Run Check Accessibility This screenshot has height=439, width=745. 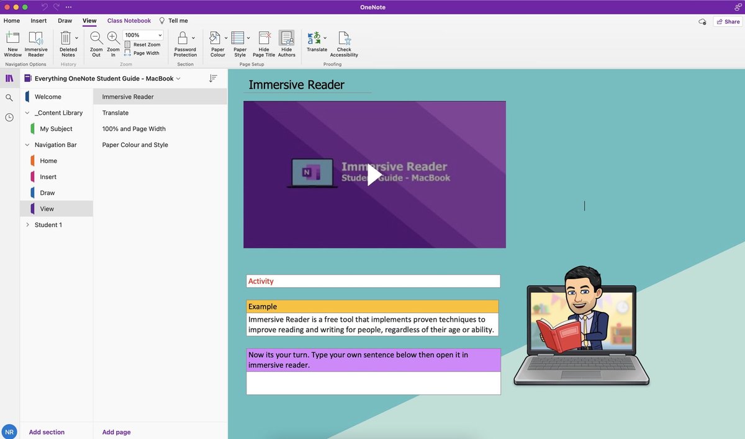344,44
